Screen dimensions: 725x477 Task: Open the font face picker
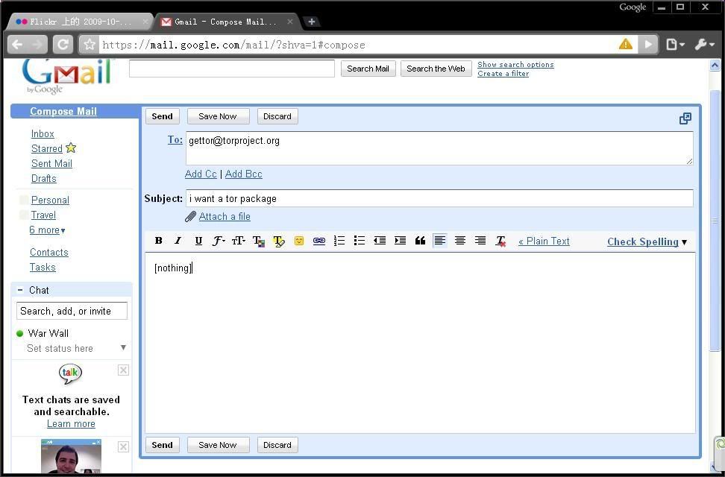[219, 240]
